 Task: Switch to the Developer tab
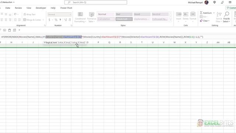coord(41,8)
